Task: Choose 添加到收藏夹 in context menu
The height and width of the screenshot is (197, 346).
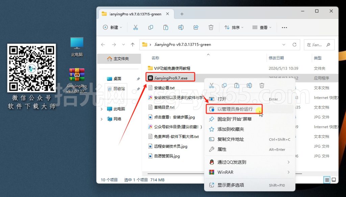Action: point(250,129)
